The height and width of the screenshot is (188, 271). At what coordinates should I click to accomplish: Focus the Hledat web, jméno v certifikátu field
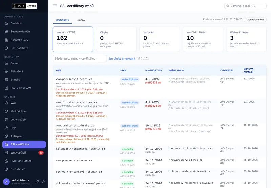(x=80, y=58)
